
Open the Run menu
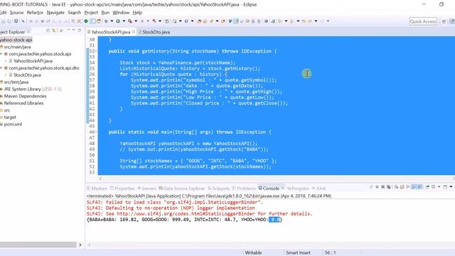point(105,13)
